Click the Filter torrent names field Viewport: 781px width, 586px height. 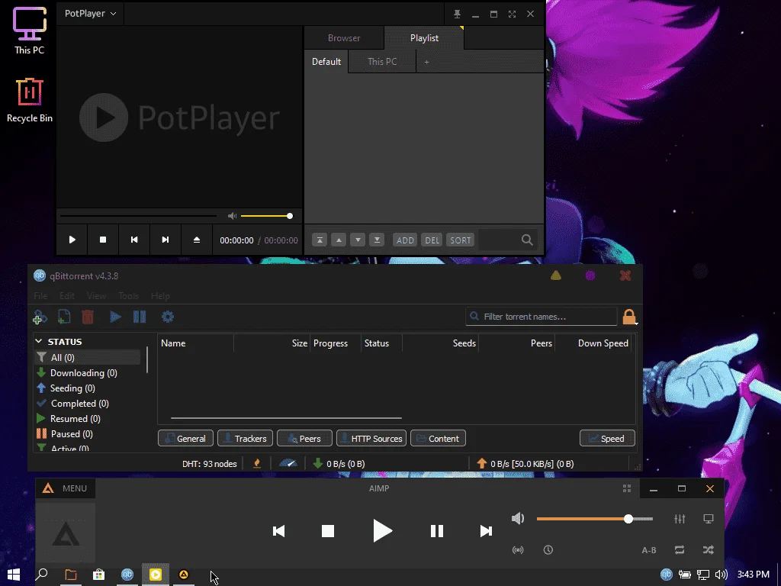542,317
